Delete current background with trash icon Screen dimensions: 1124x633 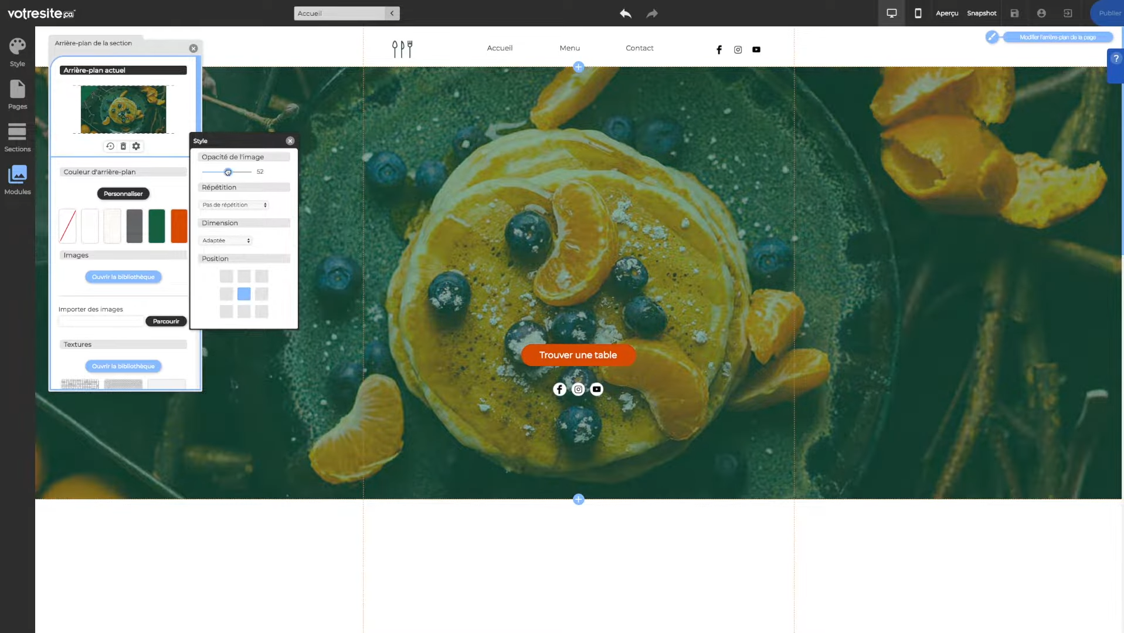tap(123, 146)
